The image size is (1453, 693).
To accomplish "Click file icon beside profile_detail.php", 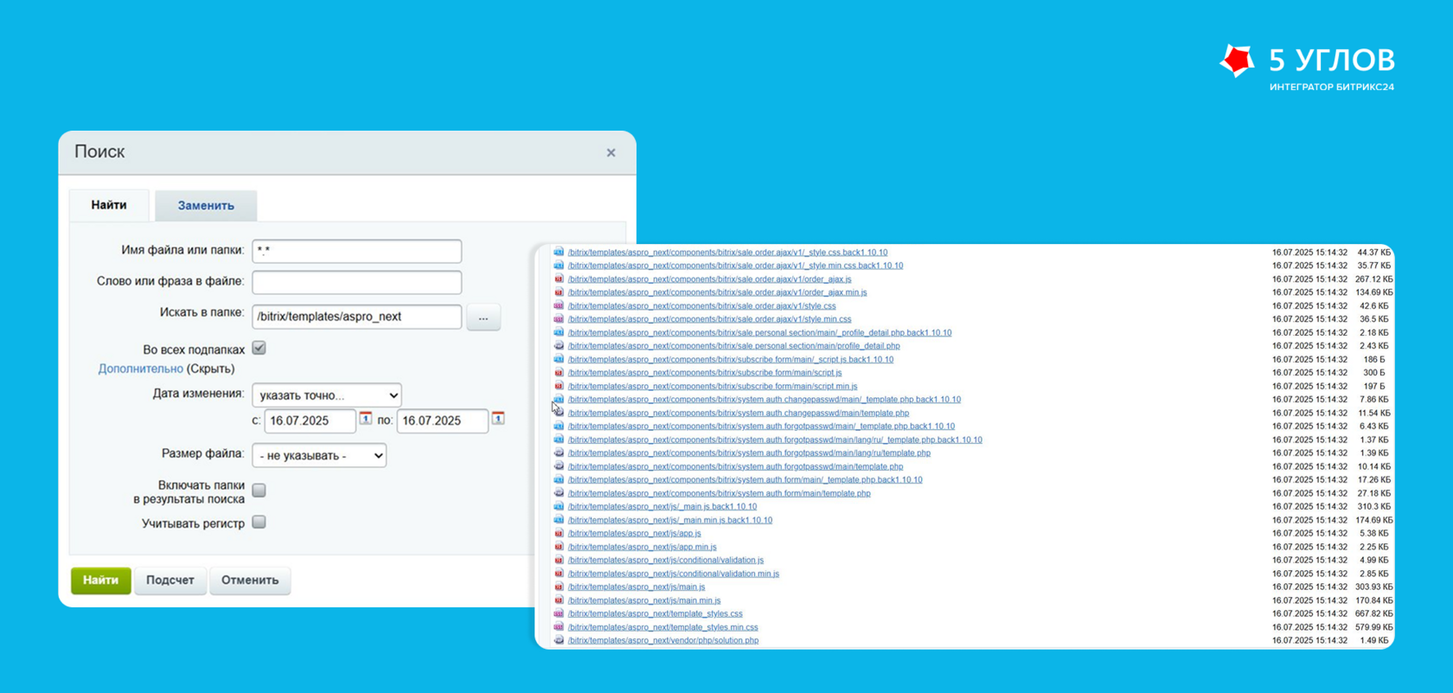I will pos(559,346).
